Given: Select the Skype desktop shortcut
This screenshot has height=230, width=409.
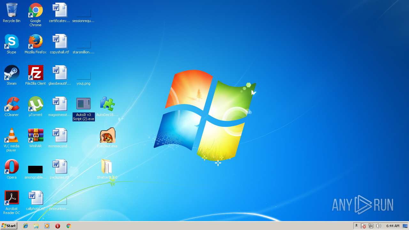Looking at the screenshot, I should coord(12,44).
